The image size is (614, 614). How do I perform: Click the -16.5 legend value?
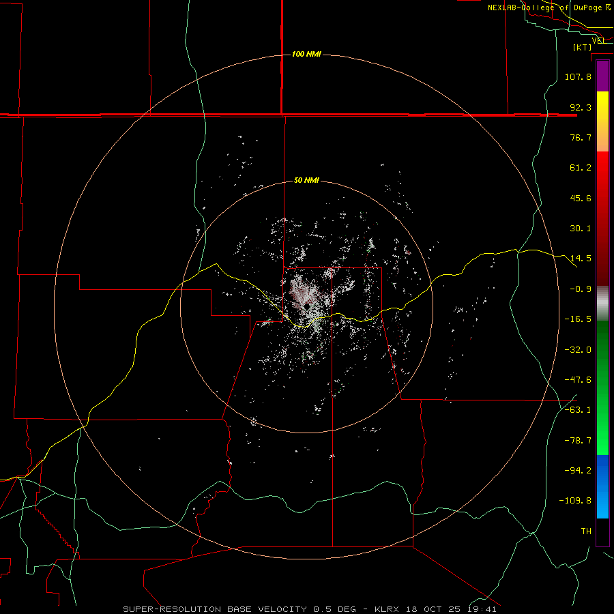[578, 319]
